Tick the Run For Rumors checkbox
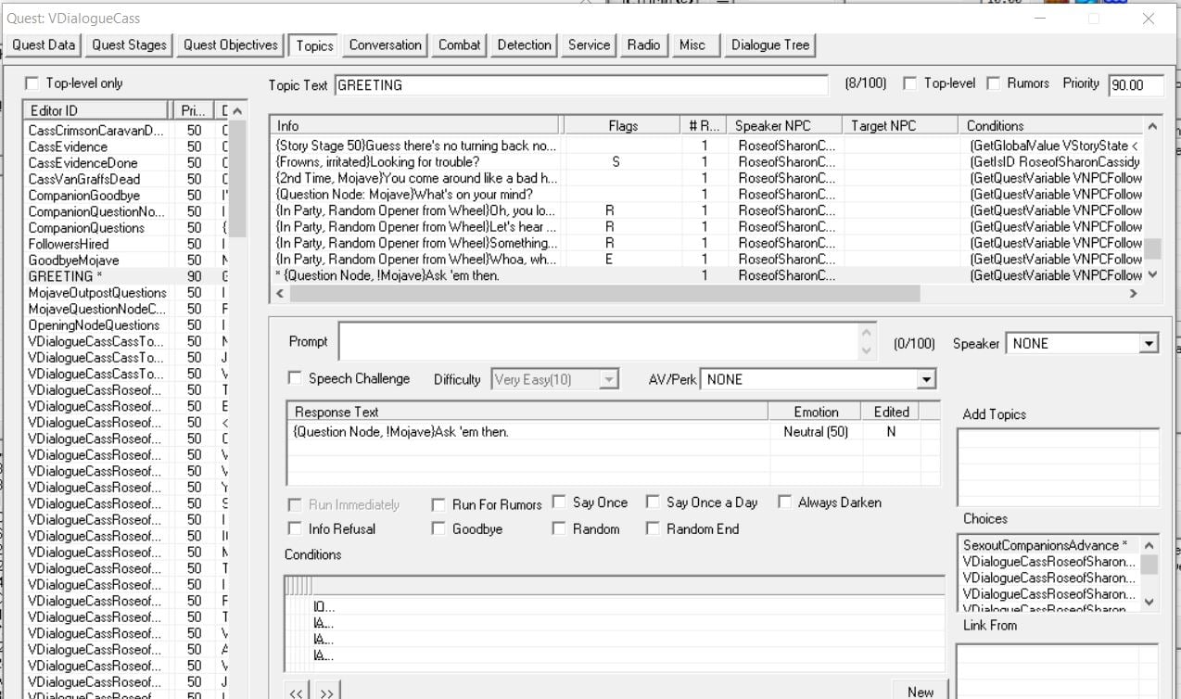The height and width of the screenshot is (699, 1181). [438, 505]
